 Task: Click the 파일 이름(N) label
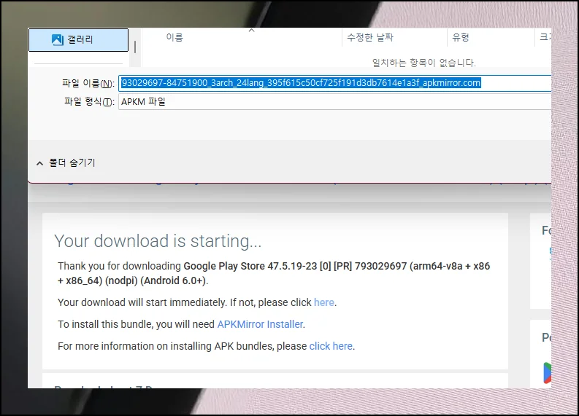pyautogui.click(x=88, y=83)
